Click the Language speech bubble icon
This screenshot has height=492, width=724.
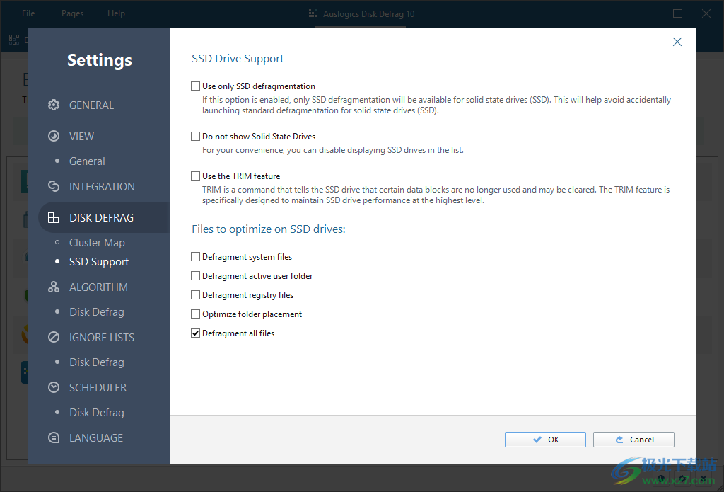click(54, 437)
